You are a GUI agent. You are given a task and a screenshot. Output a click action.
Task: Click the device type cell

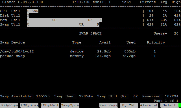coord(77,51)
